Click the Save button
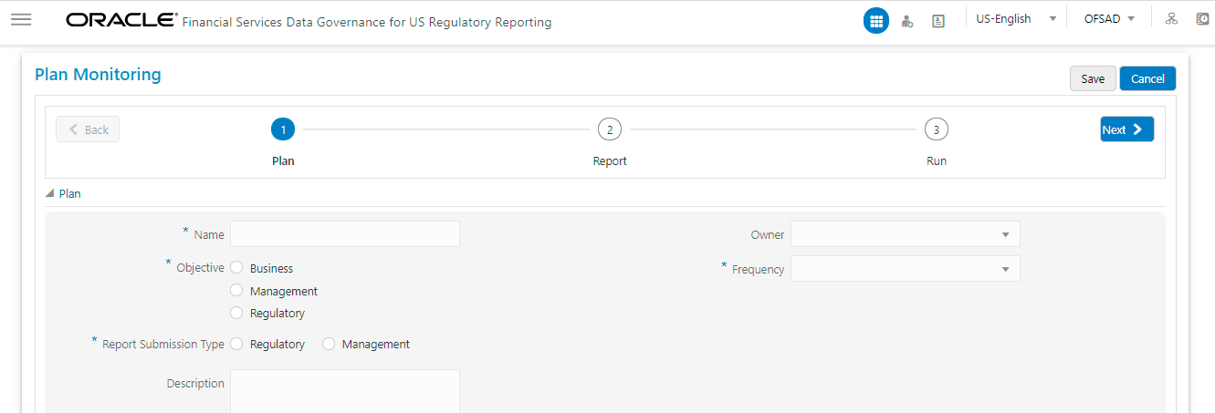The width and height of the screenshot is (1215, 413). [x=1093, y=78]
